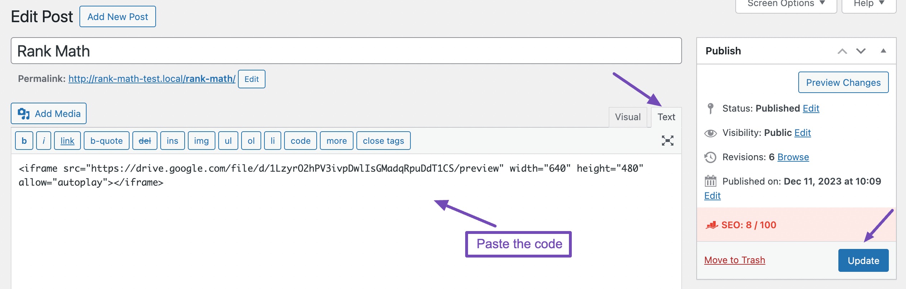Insert bold tag with b button
906x289 pixels.
24,141
